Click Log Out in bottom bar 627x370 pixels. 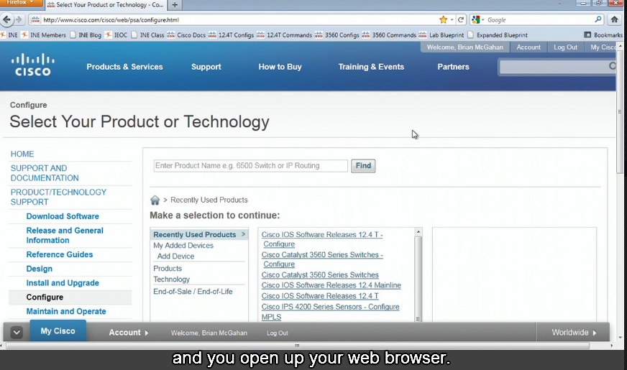[x=278, y=333]
